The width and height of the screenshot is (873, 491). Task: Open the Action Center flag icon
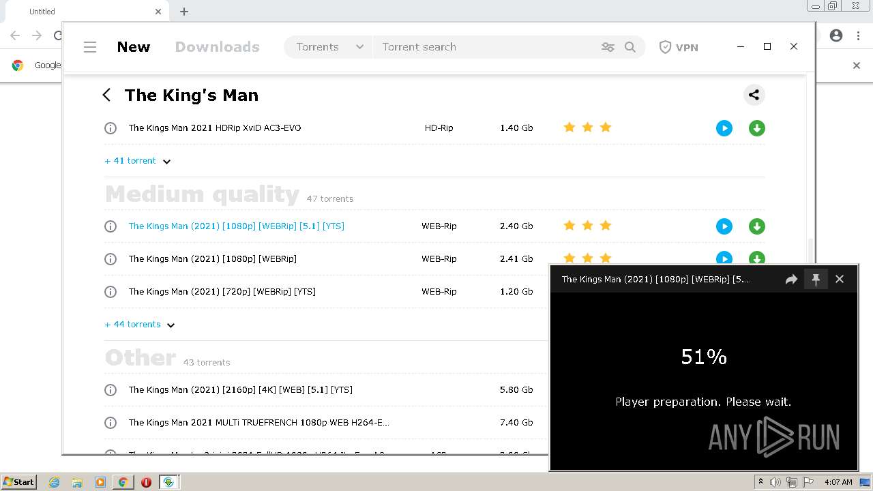coord(808,482)
